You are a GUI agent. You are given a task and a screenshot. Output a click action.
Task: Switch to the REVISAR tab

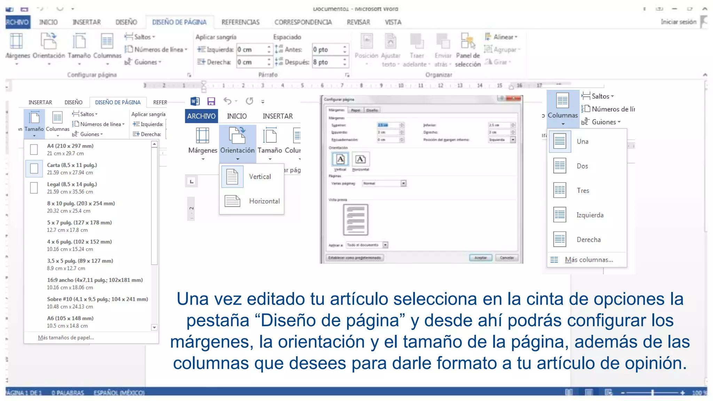tap(358, 22)
